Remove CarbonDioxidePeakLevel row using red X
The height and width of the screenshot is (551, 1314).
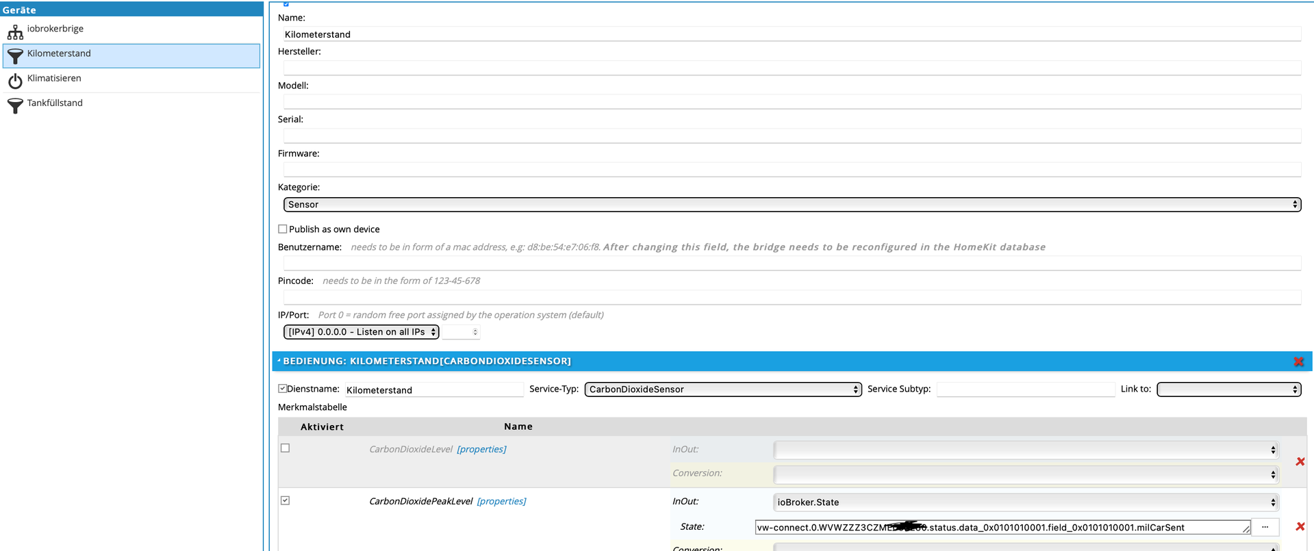(x=1300, y=526)
